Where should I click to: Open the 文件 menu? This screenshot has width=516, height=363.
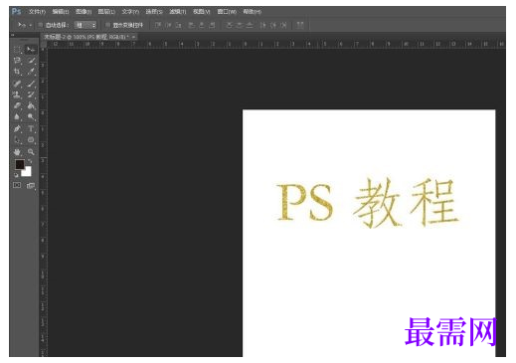37,12
